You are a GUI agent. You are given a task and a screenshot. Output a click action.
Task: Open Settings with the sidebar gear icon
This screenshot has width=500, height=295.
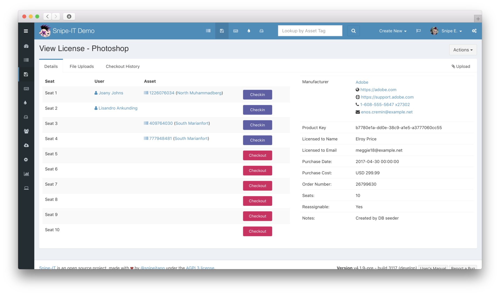tap(26, 159)
